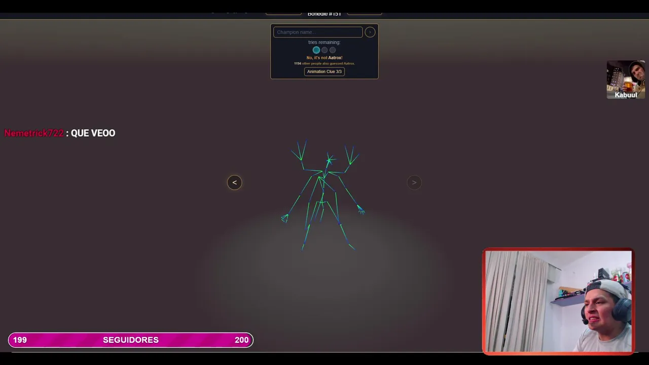Viewport: 649px width, 365px height.
Task: Click the QUE VEOO chat message
Action: coord(93,133)
